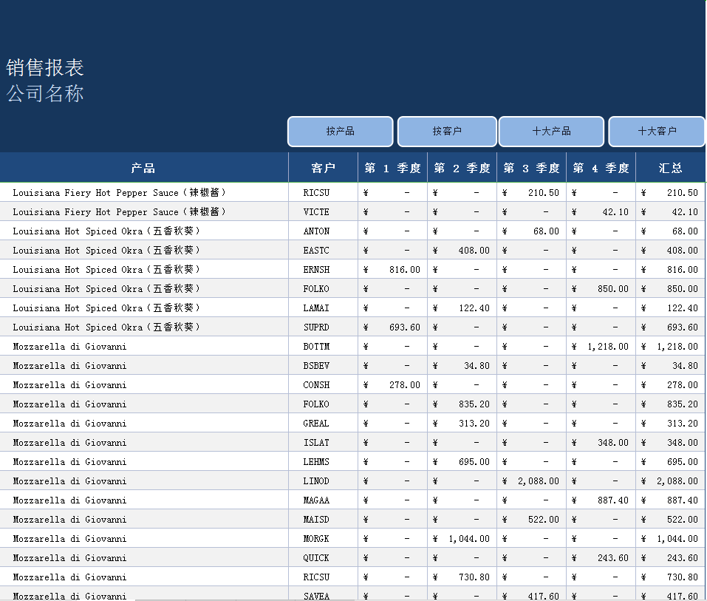Screen dimensions: 707x601
Task: Select the RICSU customer cell in the top row
Action: coord(323,192)
